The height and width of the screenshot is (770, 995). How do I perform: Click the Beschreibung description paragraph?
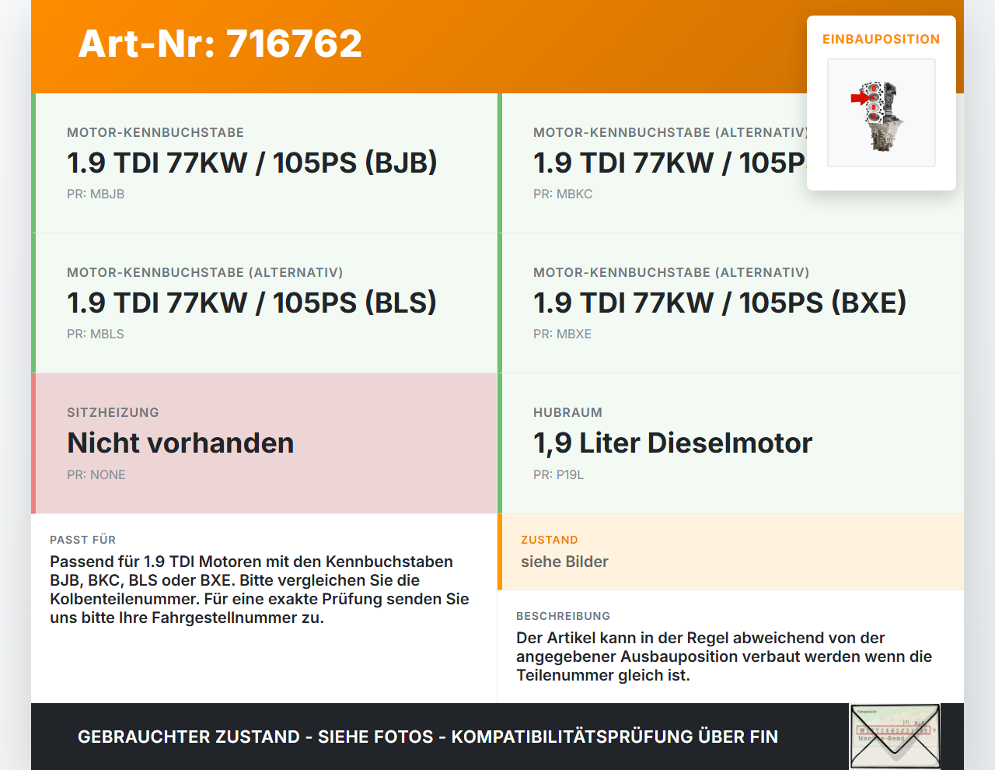[724, 656]
